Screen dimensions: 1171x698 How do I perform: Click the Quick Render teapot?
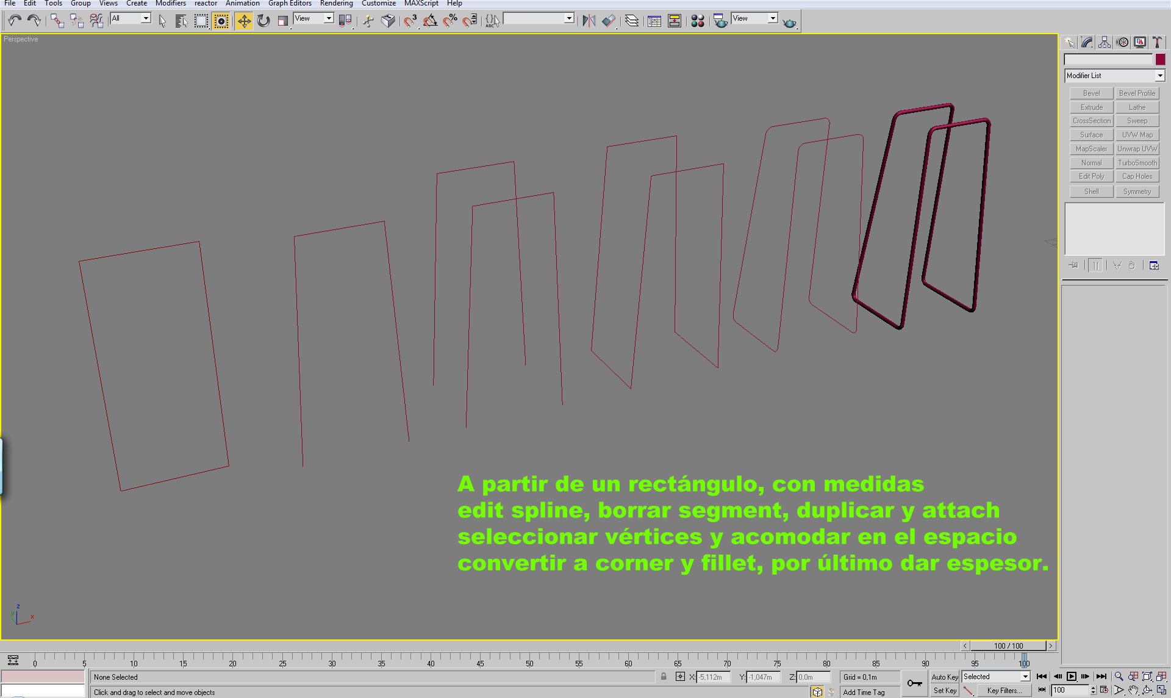[790, 23]
